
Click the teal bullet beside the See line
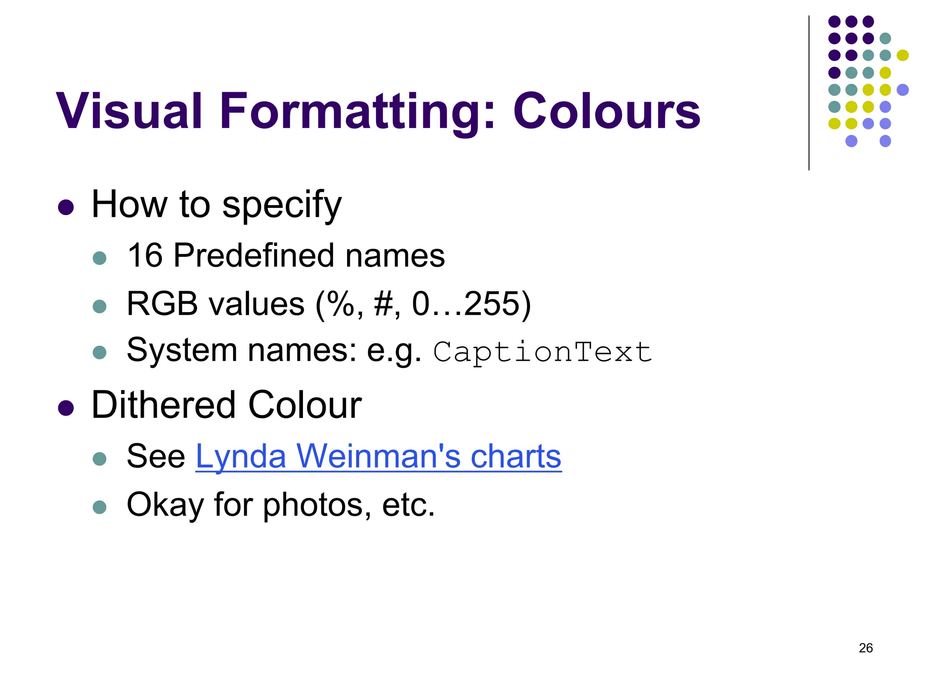(99, 459)
